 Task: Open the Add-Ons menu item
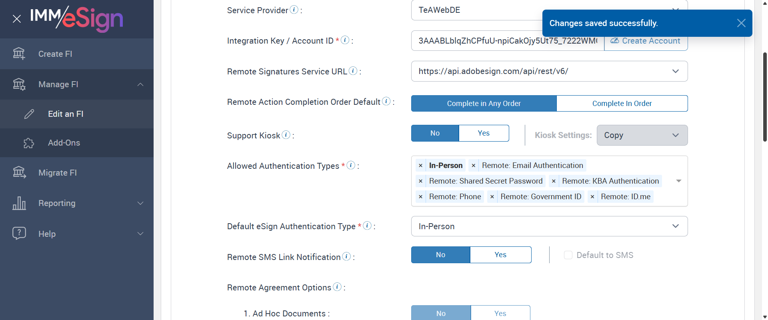64,143
